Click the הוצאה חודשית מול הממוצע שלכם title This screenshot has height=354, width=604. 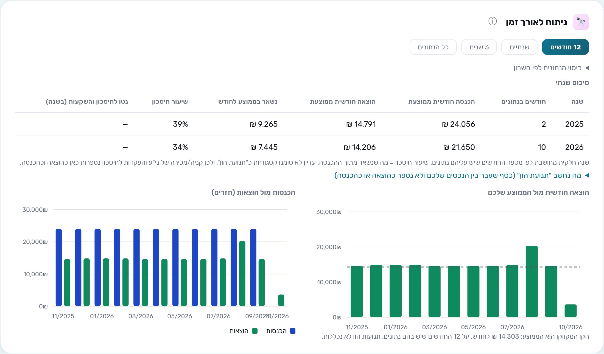click(x=538, y=192)
